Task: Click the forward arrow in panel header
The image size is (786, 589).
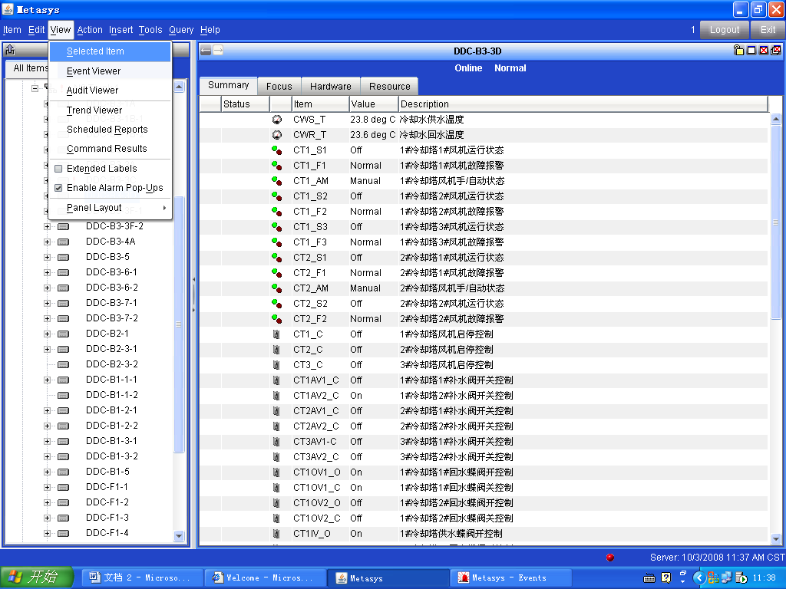Action: pyautogui.click(x=218, y=51)
